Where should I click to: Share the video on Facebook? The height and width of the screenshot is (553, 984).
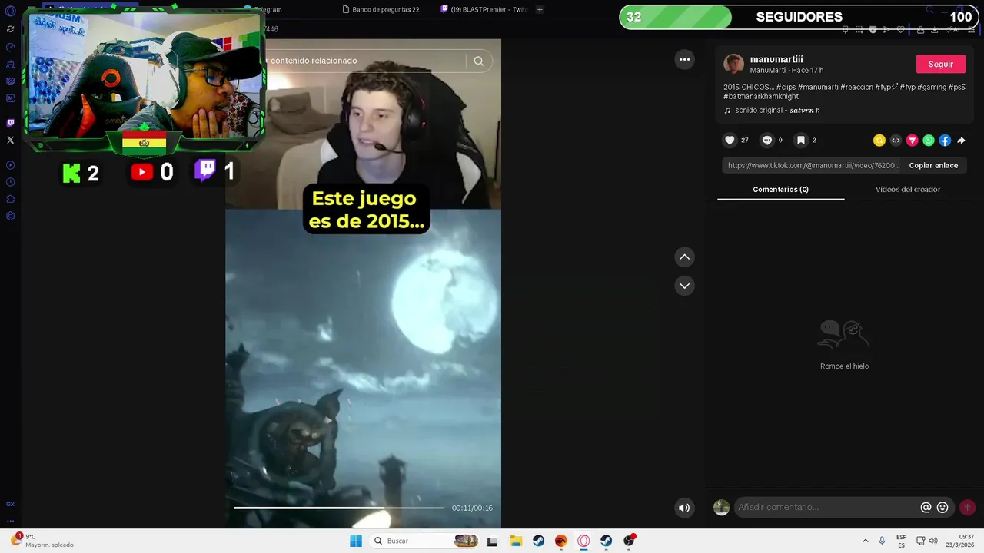[x=945, y=141]
